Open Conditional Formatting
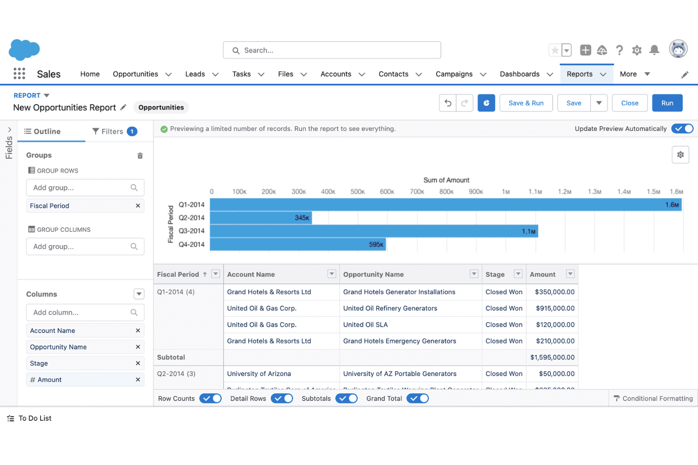The height and width of the screenshot is (465, 698). [x=653, y=399]
